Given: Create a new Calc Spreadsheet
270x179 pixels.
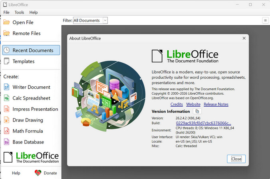Looking at the screenshot, I should coord(31,98).
